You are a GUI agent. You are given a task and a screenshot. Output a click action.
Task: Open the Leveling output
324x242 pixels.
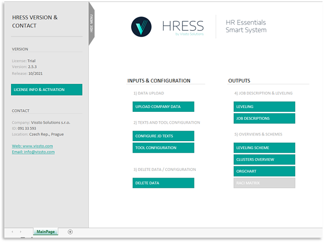264,107
